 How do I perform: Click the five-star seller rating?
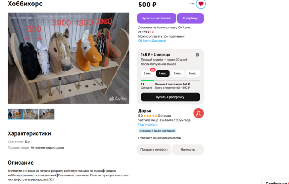(150, 116)
